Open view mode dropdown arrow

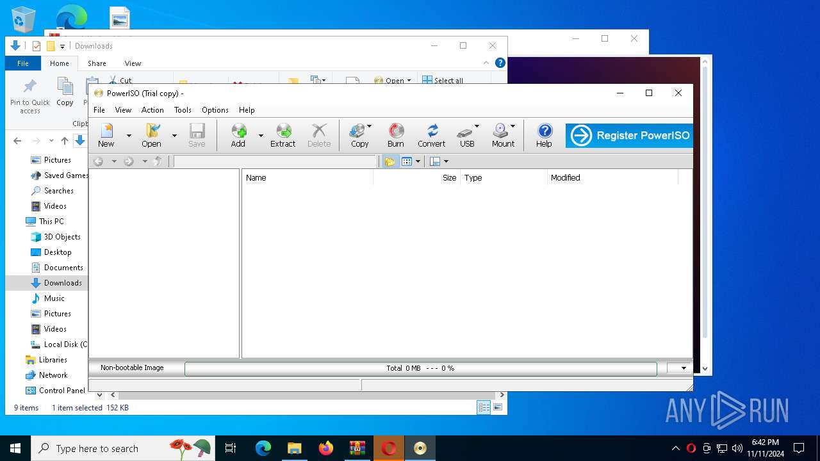(x=418, y=161)
